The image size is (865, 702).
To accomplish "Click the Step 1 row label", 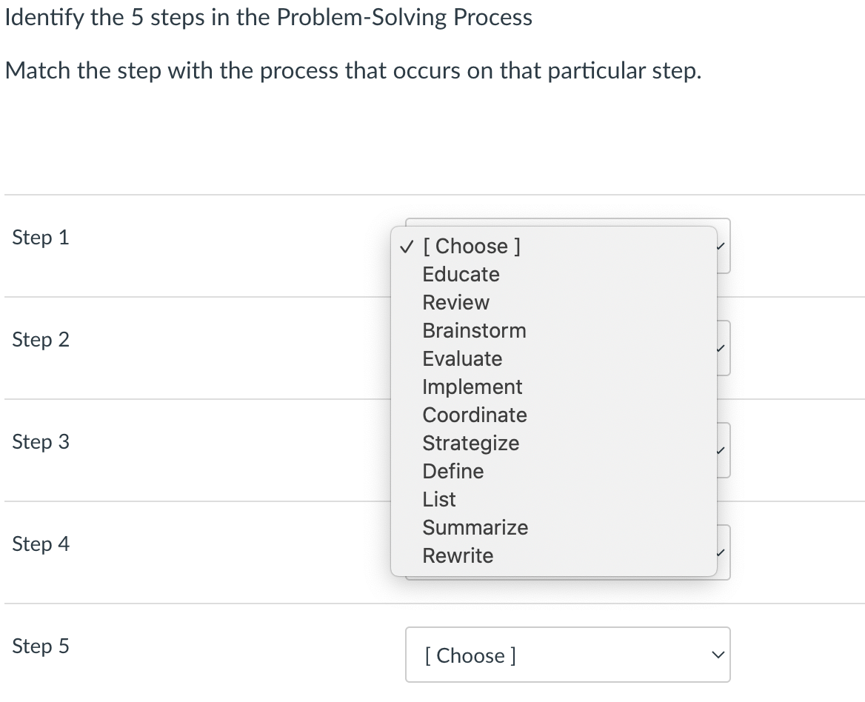I will tap(41, 238).
